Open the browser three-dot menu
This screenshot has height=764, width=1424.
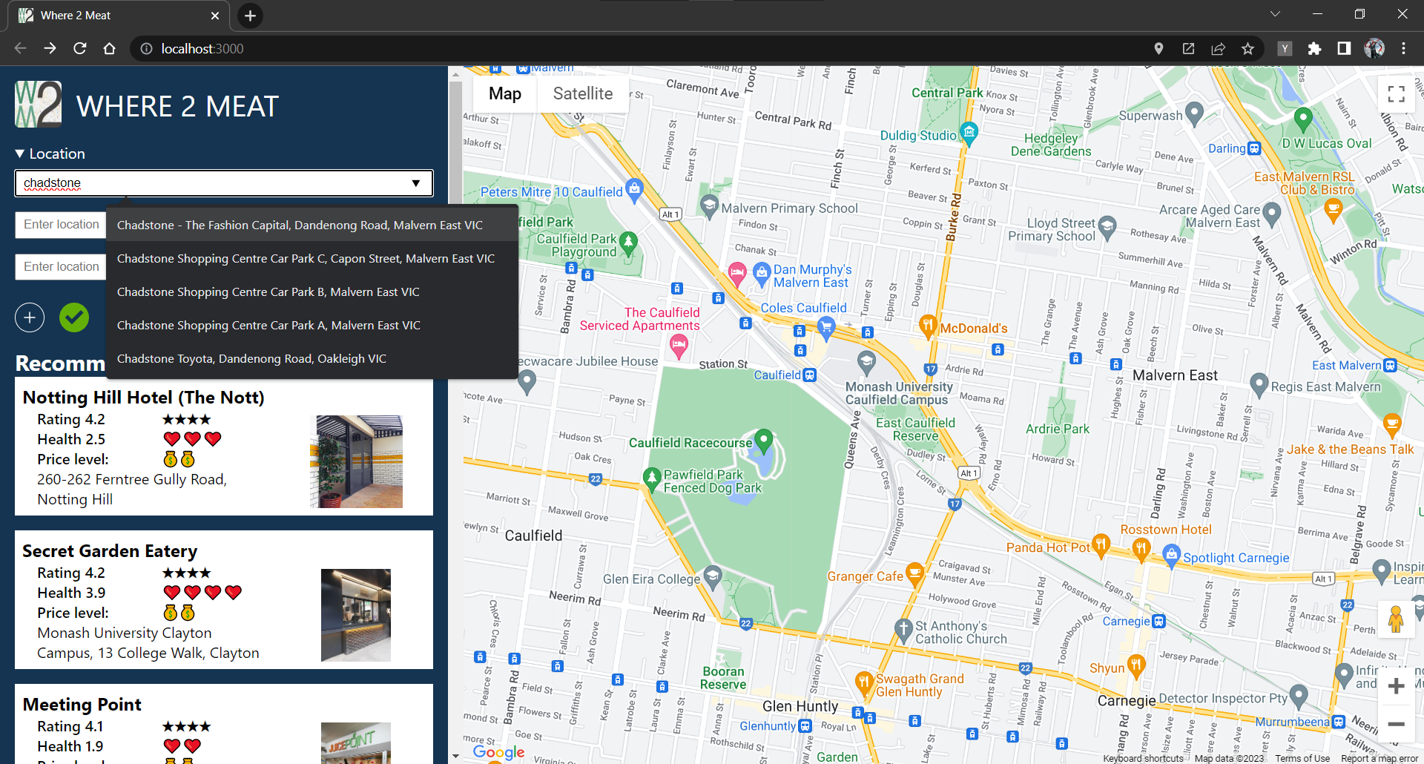click(1403, 49)
